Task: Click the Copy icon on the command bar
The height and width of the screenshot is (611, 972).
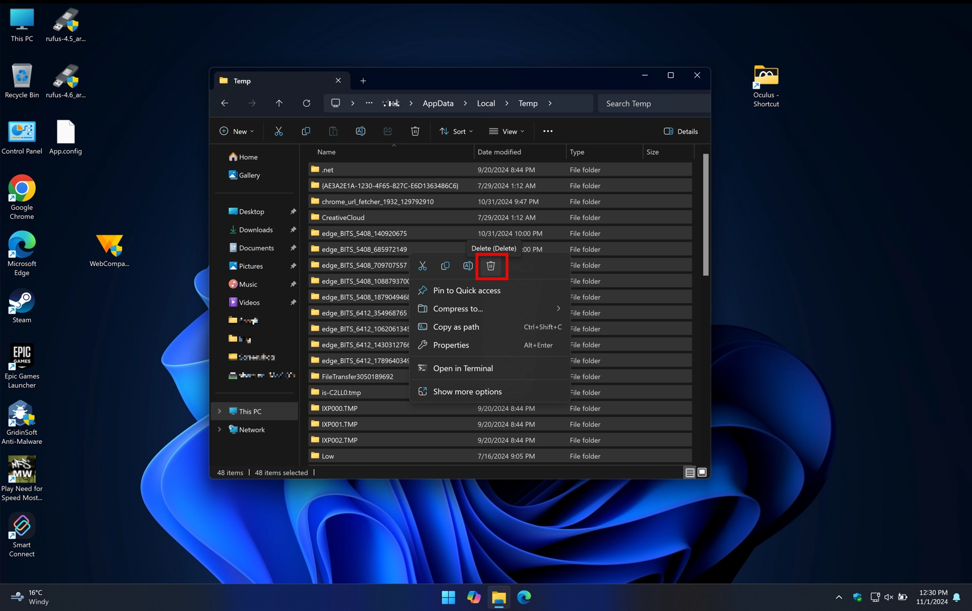Action: (306, 131)
